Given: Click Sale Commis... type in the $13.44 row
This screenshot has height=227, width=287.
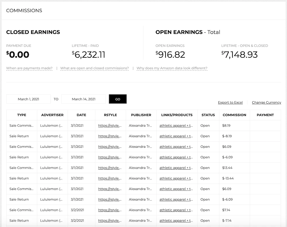Looking at the screenshot, I should click(22, 168).
